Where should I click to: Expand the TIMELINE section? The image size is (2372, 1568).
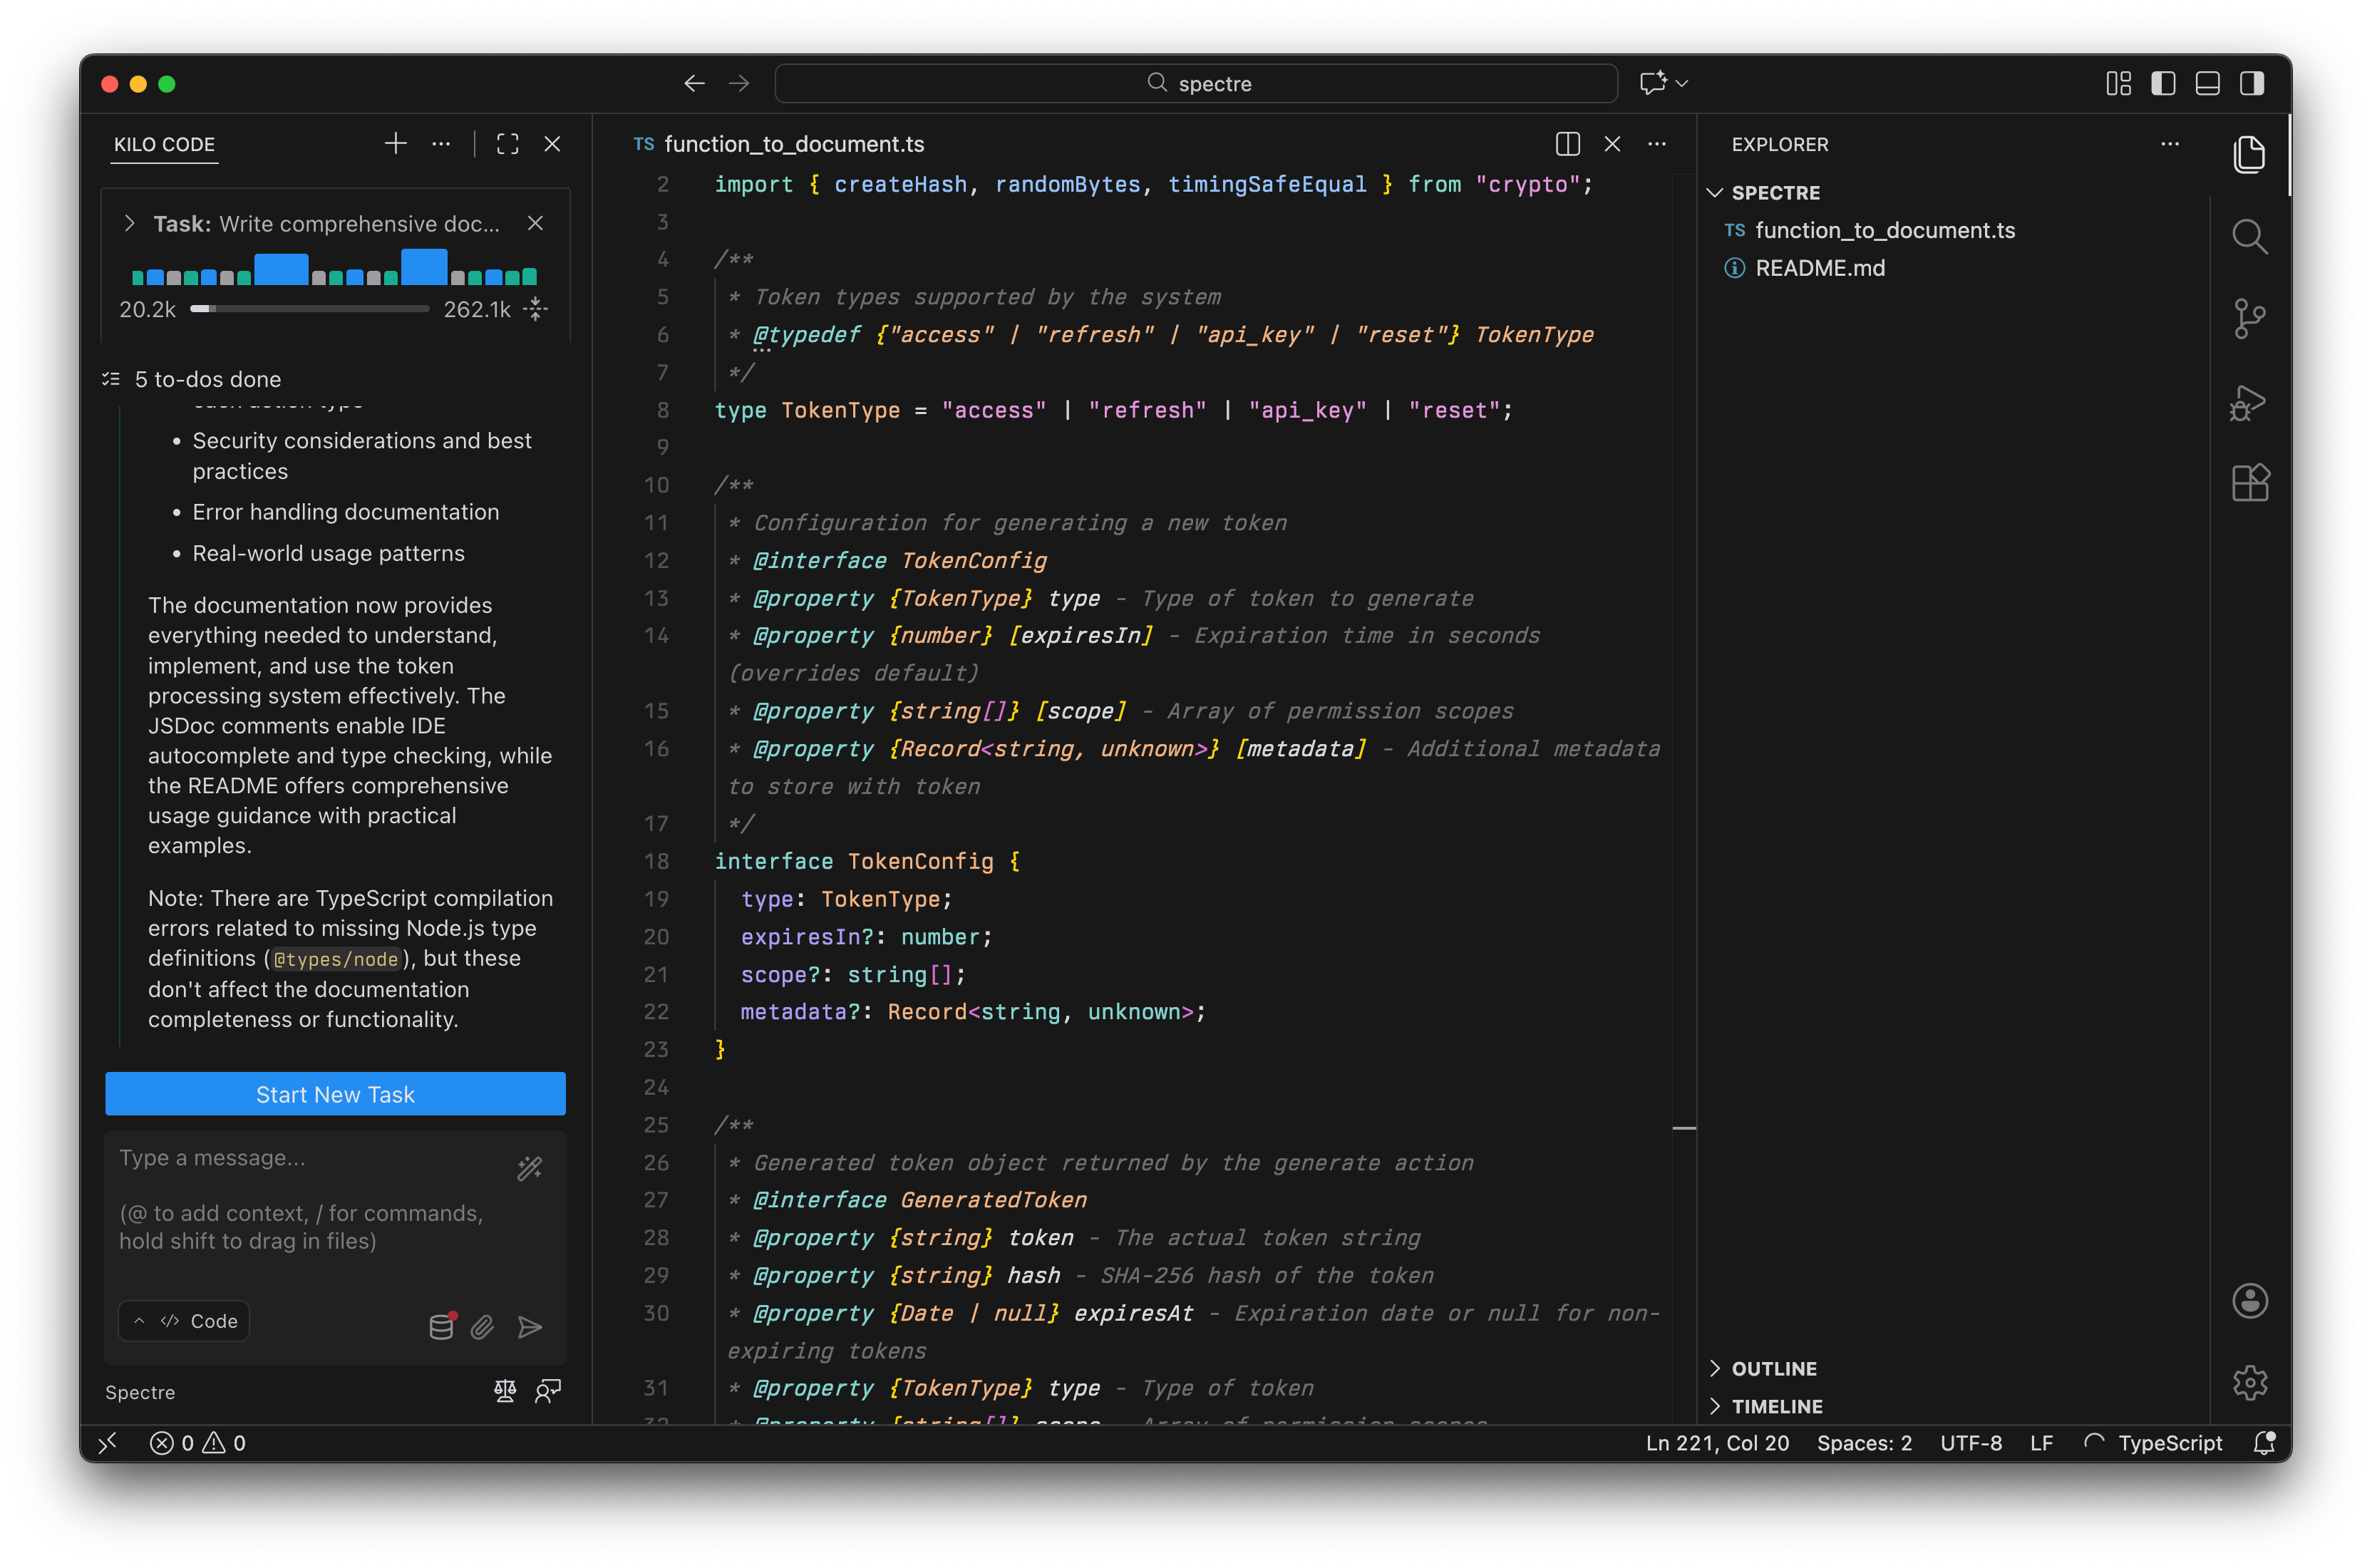click(1776, 1406)
